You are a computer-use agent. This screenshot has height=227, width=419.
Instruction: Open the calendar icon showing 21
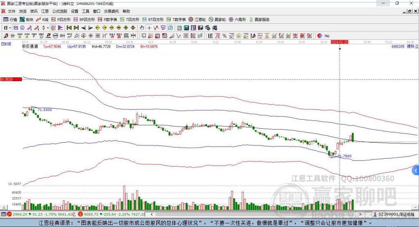pyautogui.click(x=179, y=28)
